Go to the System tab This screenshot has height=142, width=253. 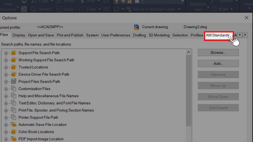coord(92,35)
